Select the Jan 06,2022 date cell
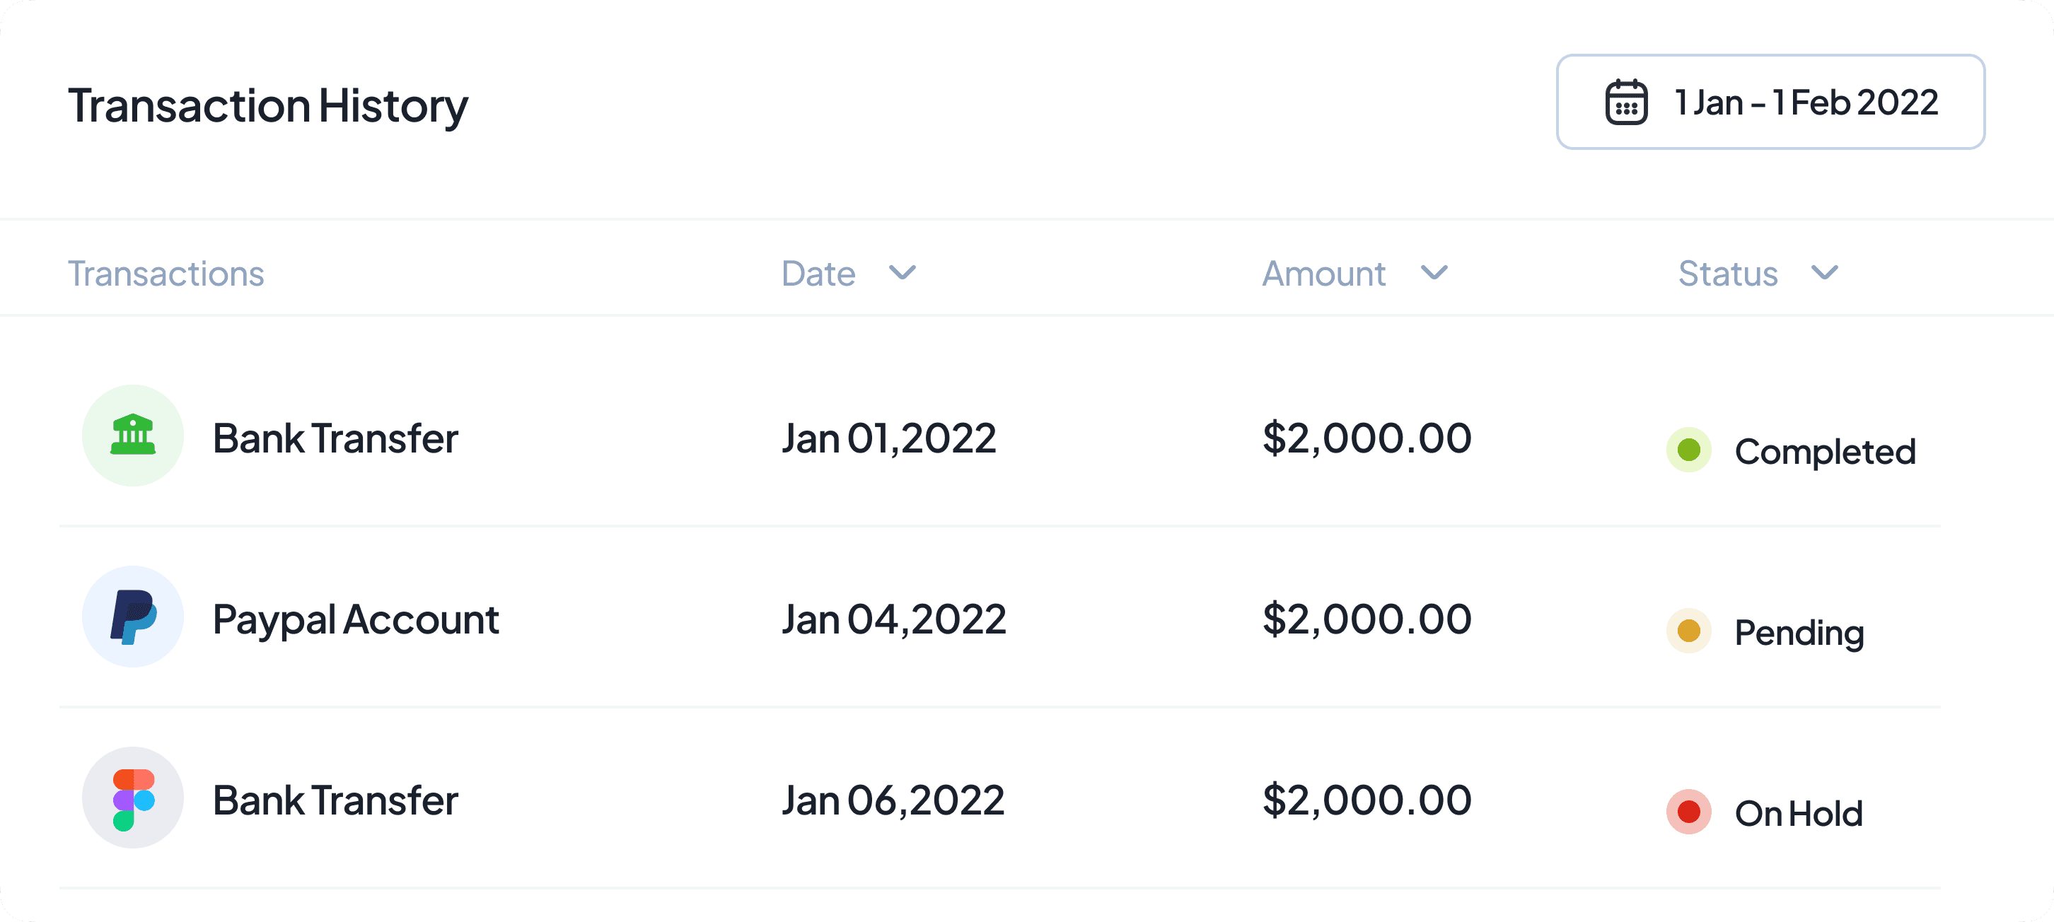The width and height of the screenshot is (2054, 922). [x=892, y=800]
